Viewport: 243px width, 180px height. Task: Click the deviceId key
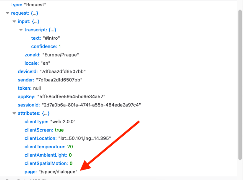(28, 71)
